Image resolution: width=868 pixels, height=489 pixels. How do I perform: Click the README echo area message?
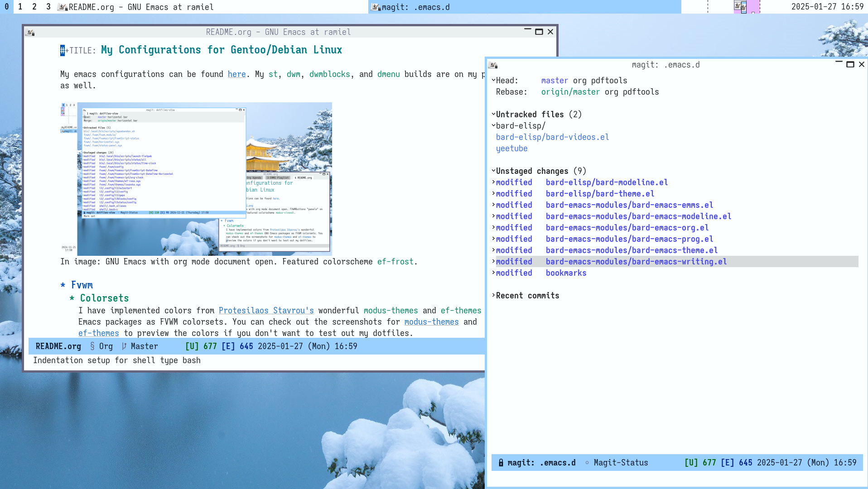click(117, 360)
